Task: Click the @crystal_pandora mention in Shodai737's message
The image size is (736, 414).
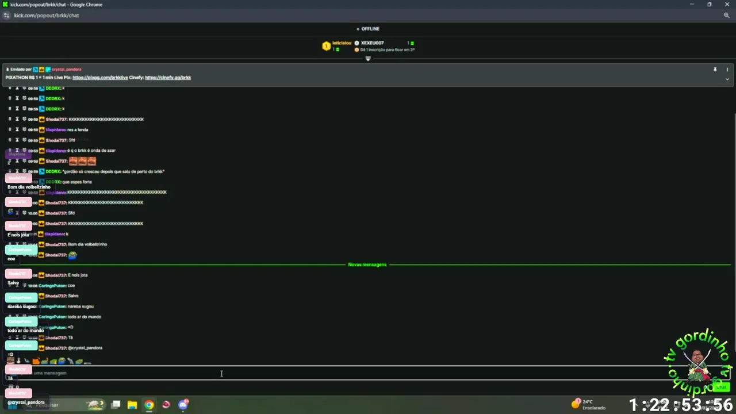Action: pyautogui.click(x=85, y=348)
